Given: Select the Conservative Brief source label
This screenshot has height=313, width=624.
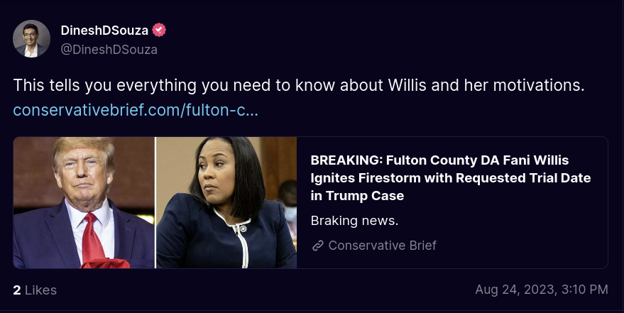Looking at the screenshot, I should pyautogui.click(x=382, y=246).
